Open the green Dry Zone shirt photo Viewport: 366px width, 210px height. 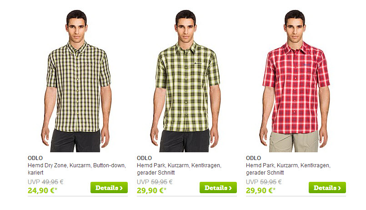pyautogui.click(x=76, y=81)
